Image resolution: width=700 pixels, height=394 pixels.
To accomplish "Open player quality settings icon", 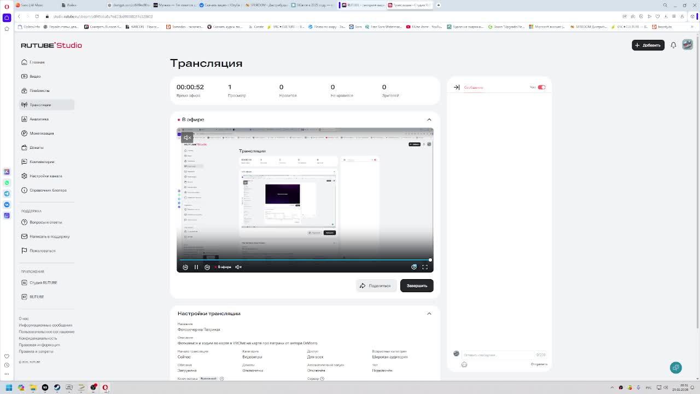I will pyautogui.click(x=414, y=267).
